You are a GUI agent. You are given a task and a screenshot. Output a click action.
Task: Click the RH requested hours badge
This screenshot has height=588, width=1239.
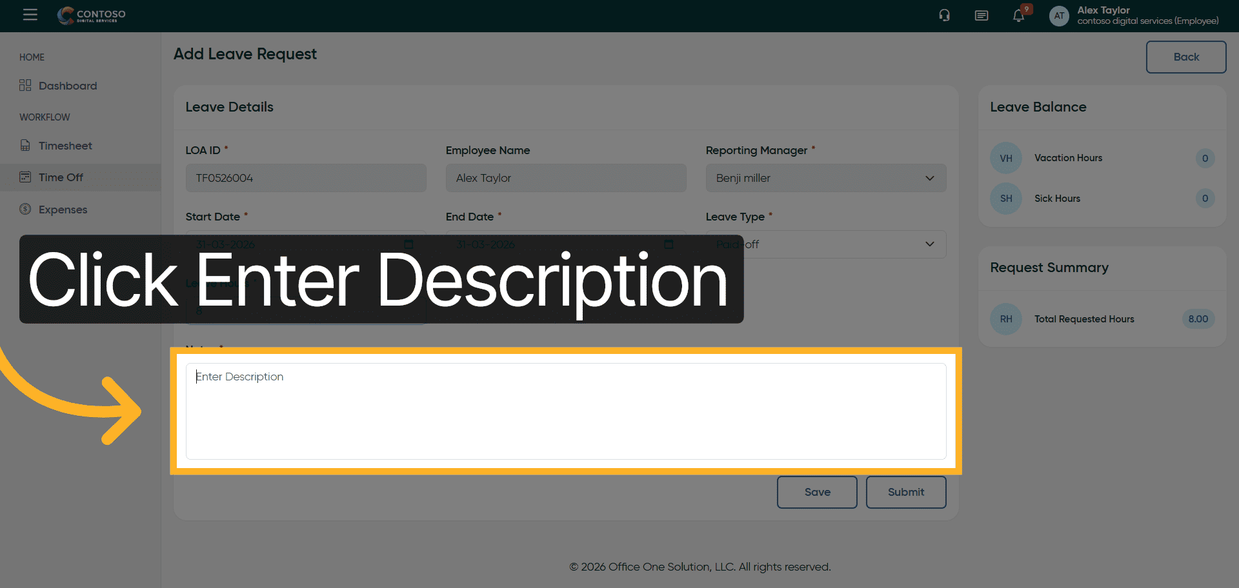click(1005, 319)
